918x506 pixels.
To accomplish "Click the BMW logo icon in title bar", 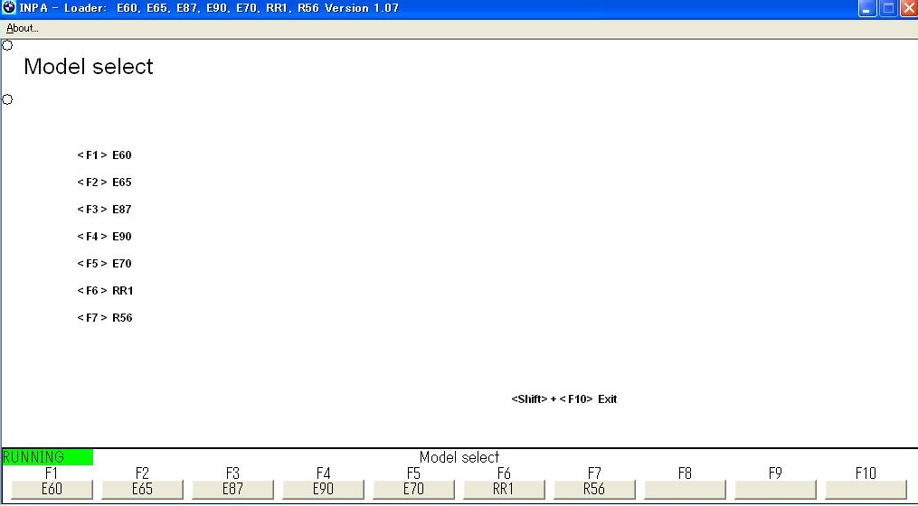I will 9,8.
